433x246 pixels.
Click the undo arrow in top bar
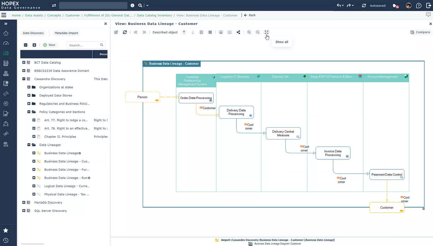tap(339, 5)
